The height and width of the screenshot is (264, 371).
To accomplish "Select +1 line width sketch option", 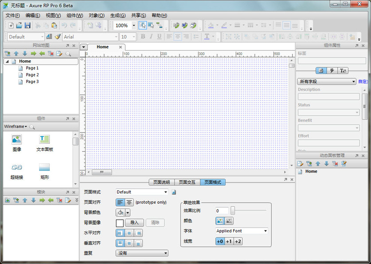I will (x=229, y=241).
